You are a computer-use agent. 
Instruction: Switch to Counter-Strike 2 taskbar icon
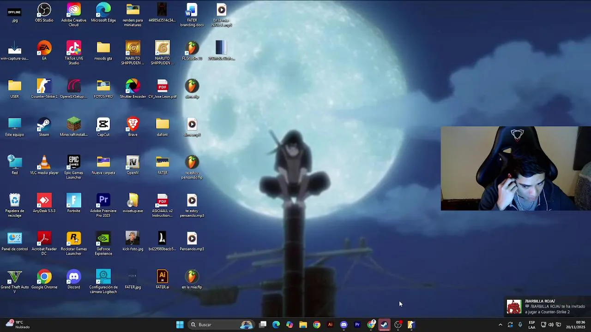[x=411, y=325]
